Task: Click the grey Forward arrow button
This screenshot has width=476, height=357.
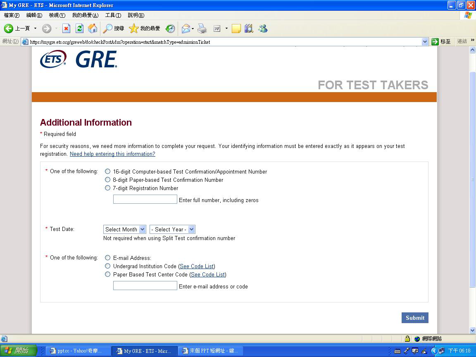Action: [46, 29]
